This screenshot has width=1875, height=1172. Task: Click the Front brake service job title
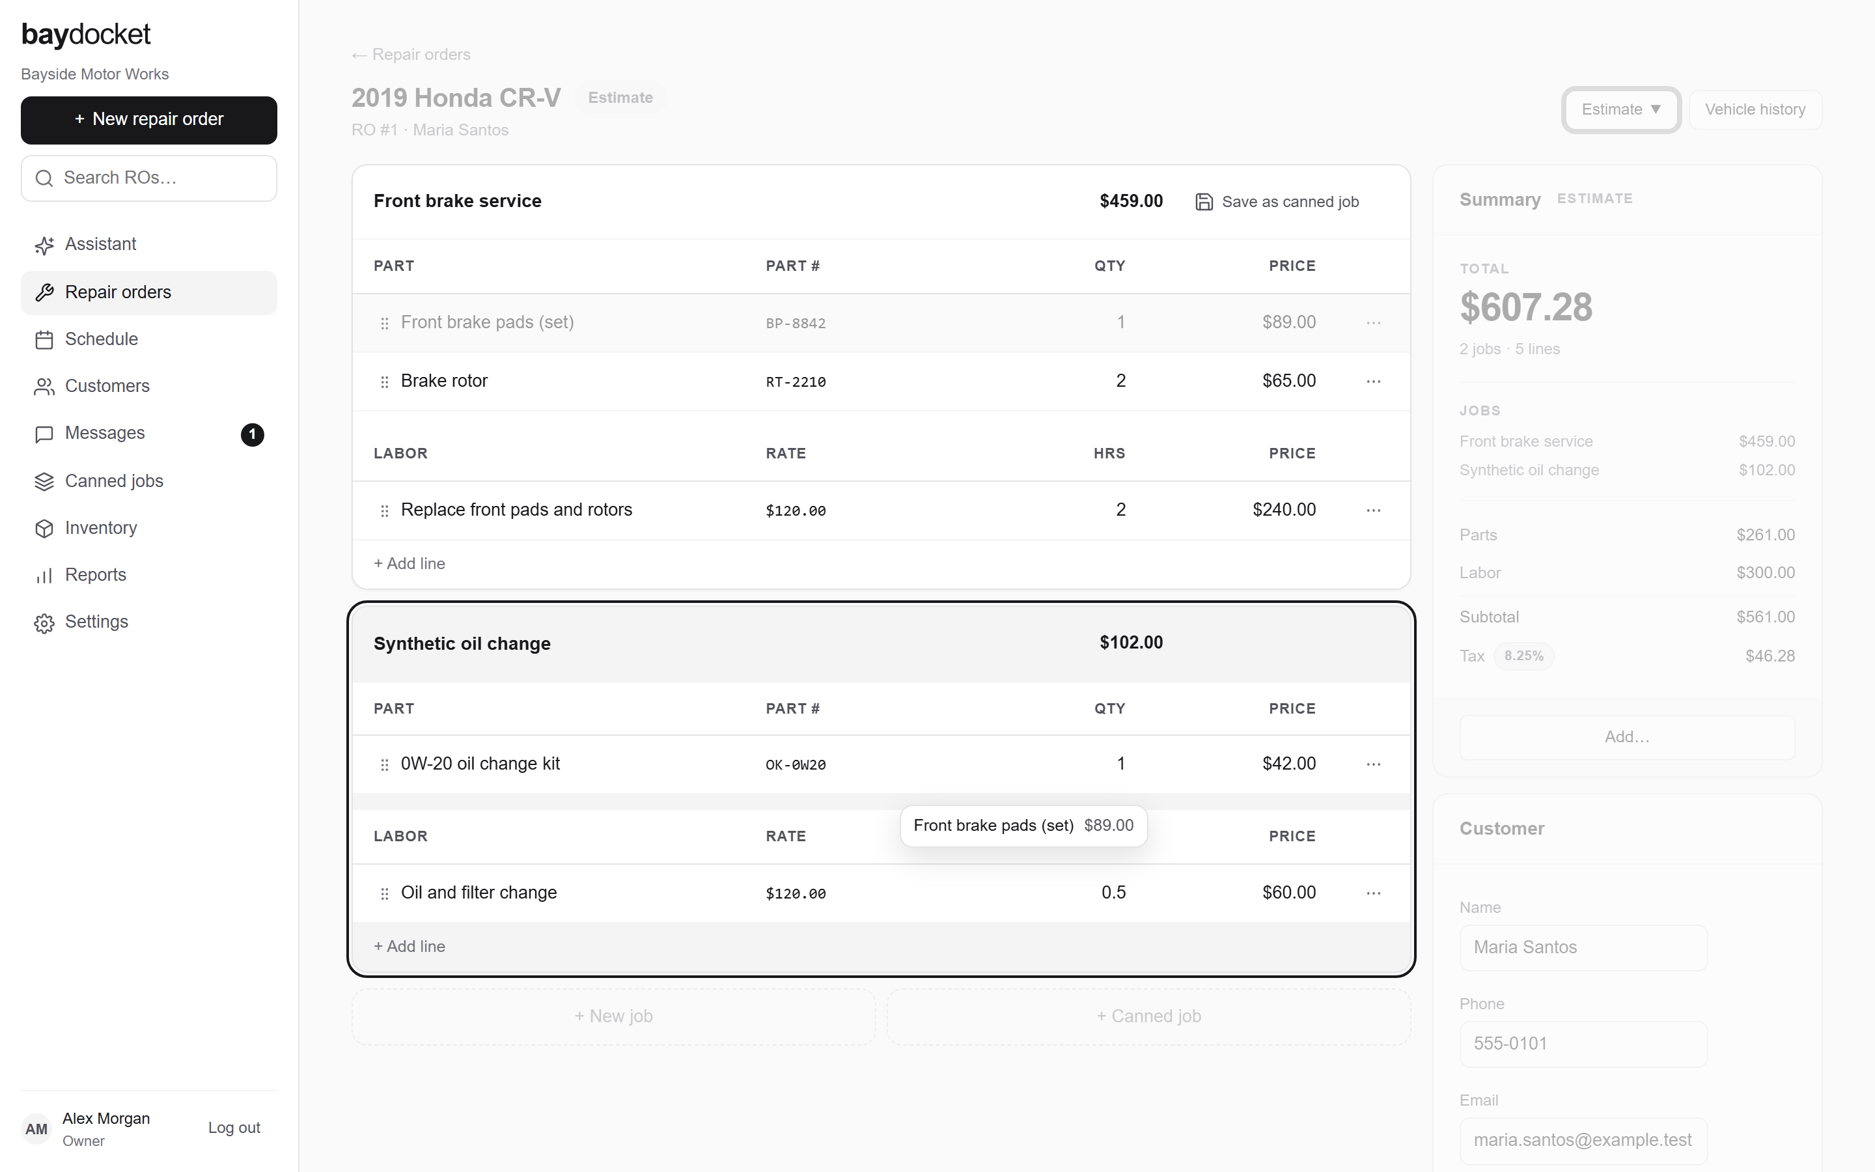tap(457, 202)
